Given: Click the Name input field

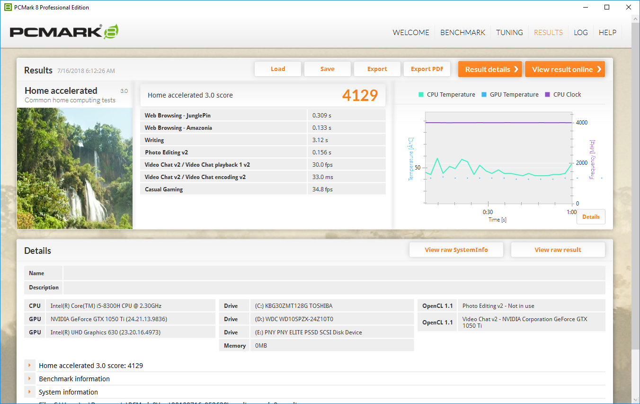Looking at the screenshot, I should 334,273.
